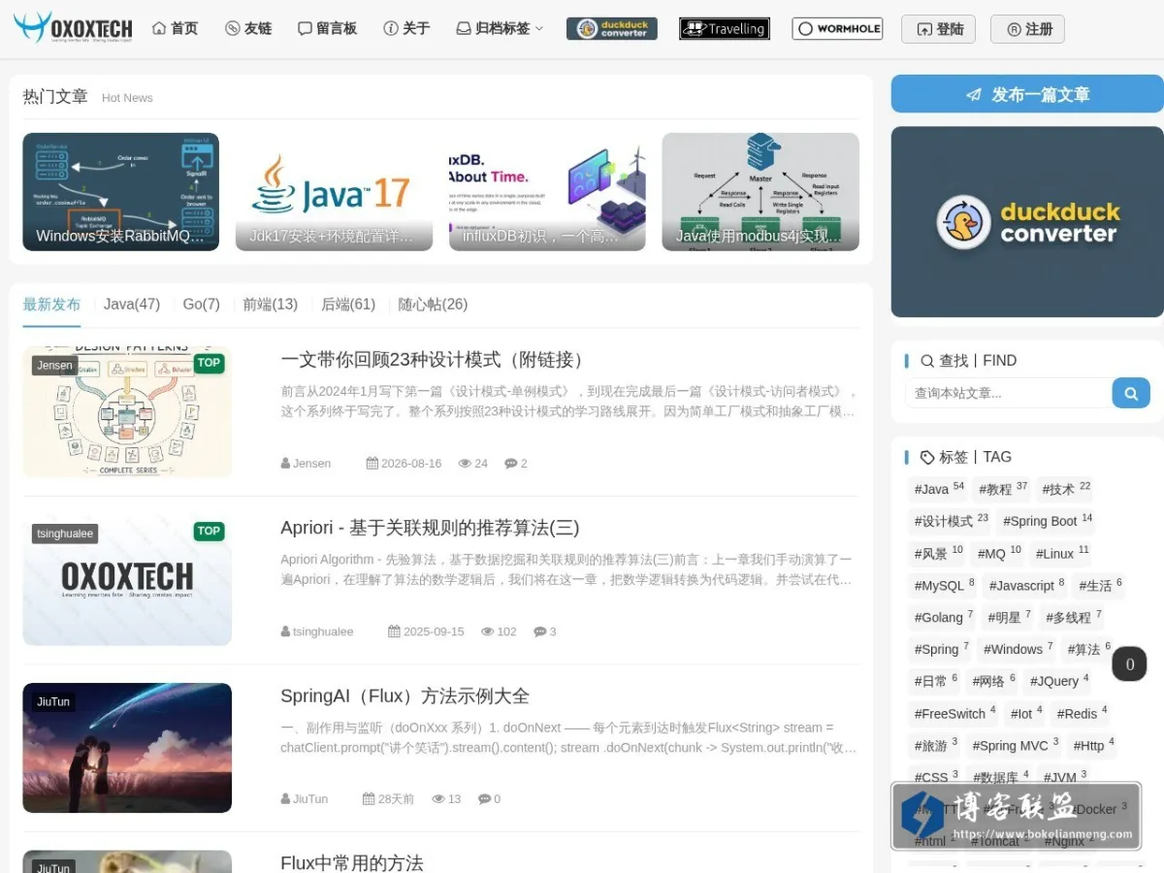Select the #教程 tag
The height and width of the screenshot is (873, 1164).
click(x=1003, y=489)
